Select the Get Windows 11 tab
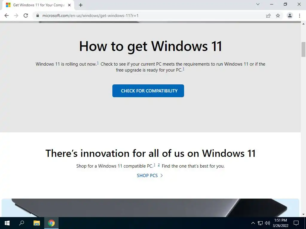 pyautogui.click(x=38, y=5)
